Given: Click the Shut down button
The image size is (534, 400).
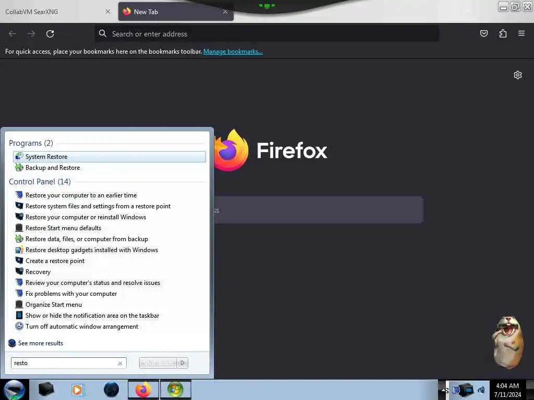Looking at the screenshot, I should click(158, 363).
